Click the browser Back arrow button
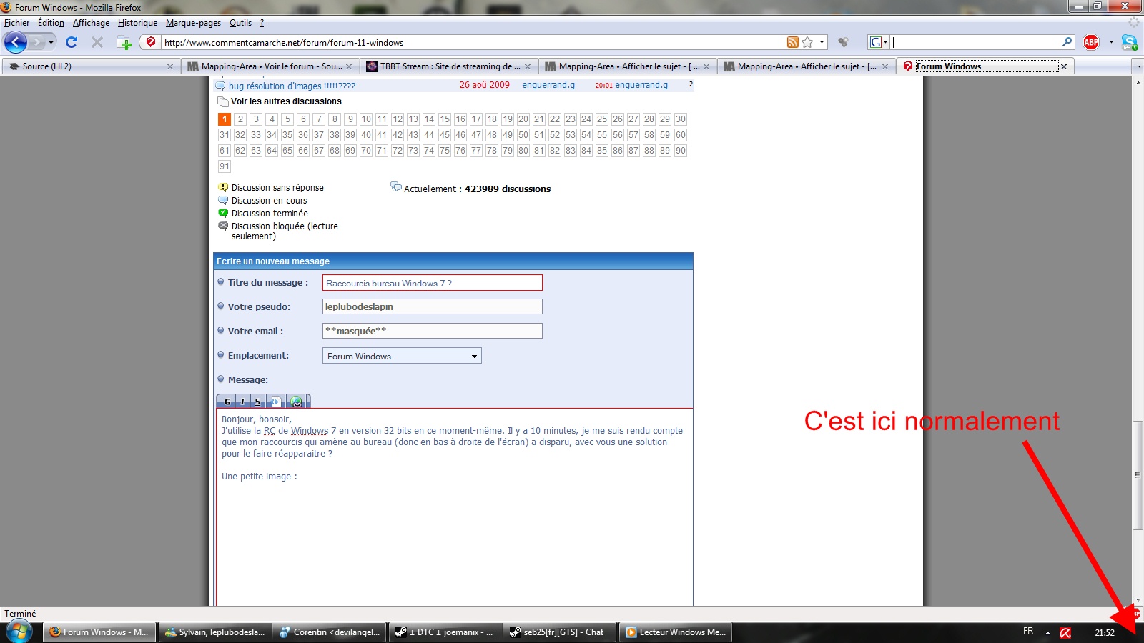1144x643 pixels. [16, 43]
